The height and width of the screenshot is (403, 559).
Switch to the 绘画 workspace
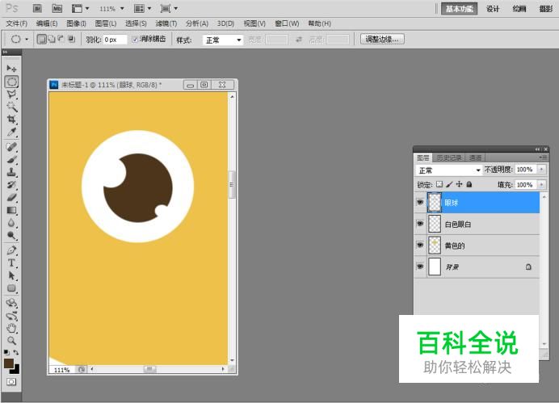pos(519,9)
